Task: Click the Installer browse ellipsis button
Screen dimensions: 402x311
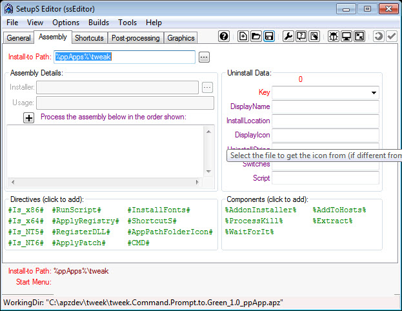Action: click(x=207, y=88)
